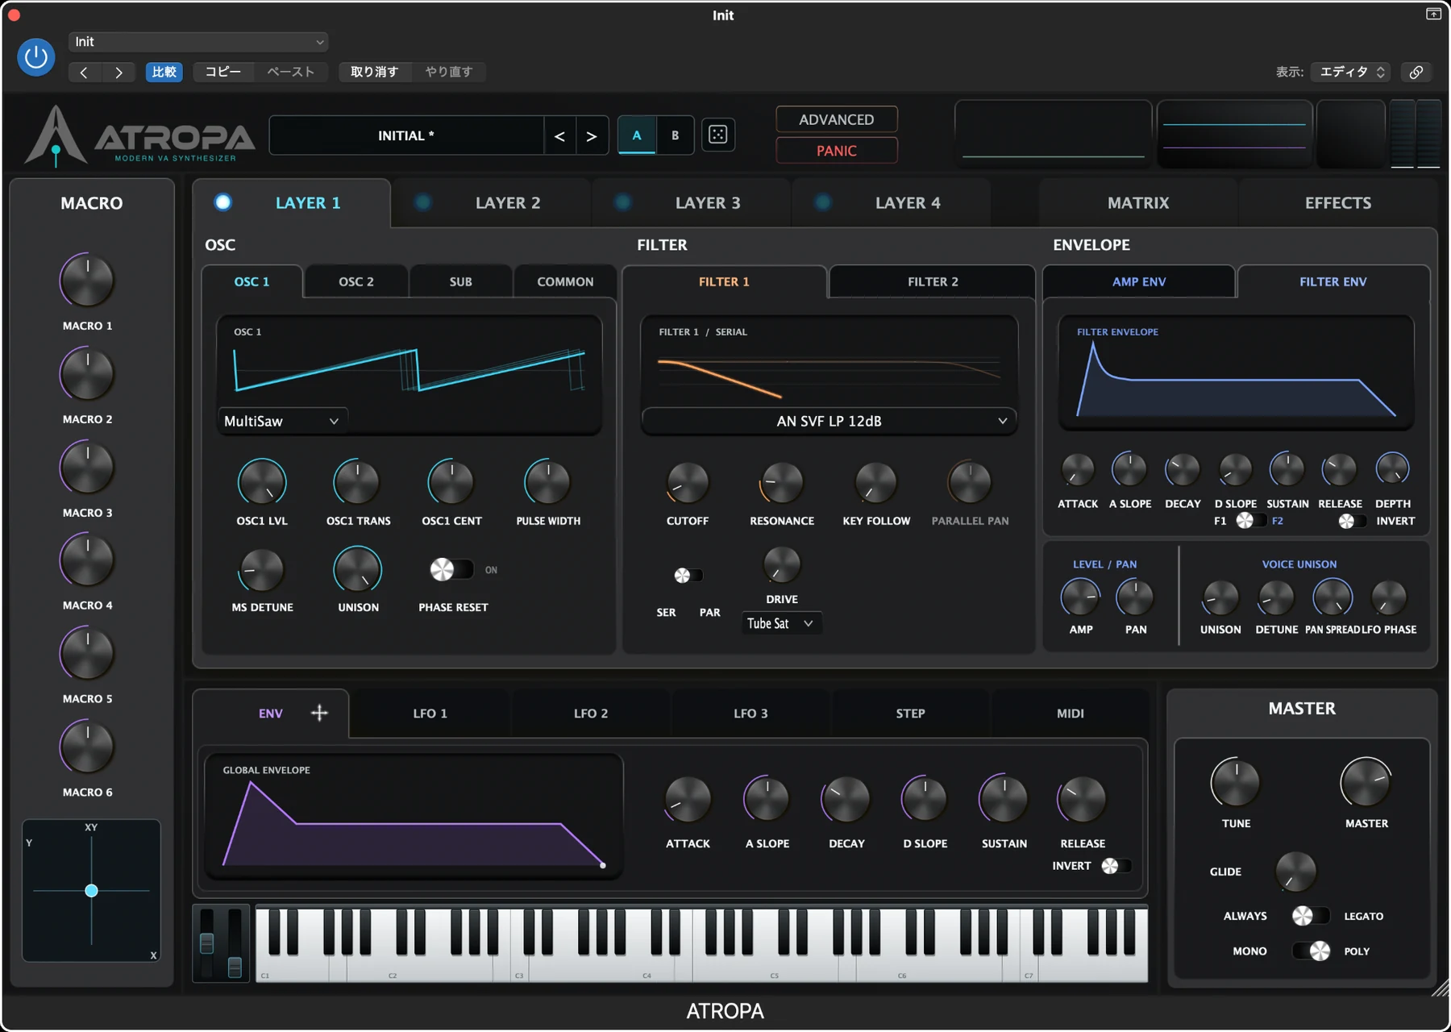The width and height of the screenshot is (1451, 1032).
Task: Click the Pulse Width knob
Action: click(x=548, y=482)
